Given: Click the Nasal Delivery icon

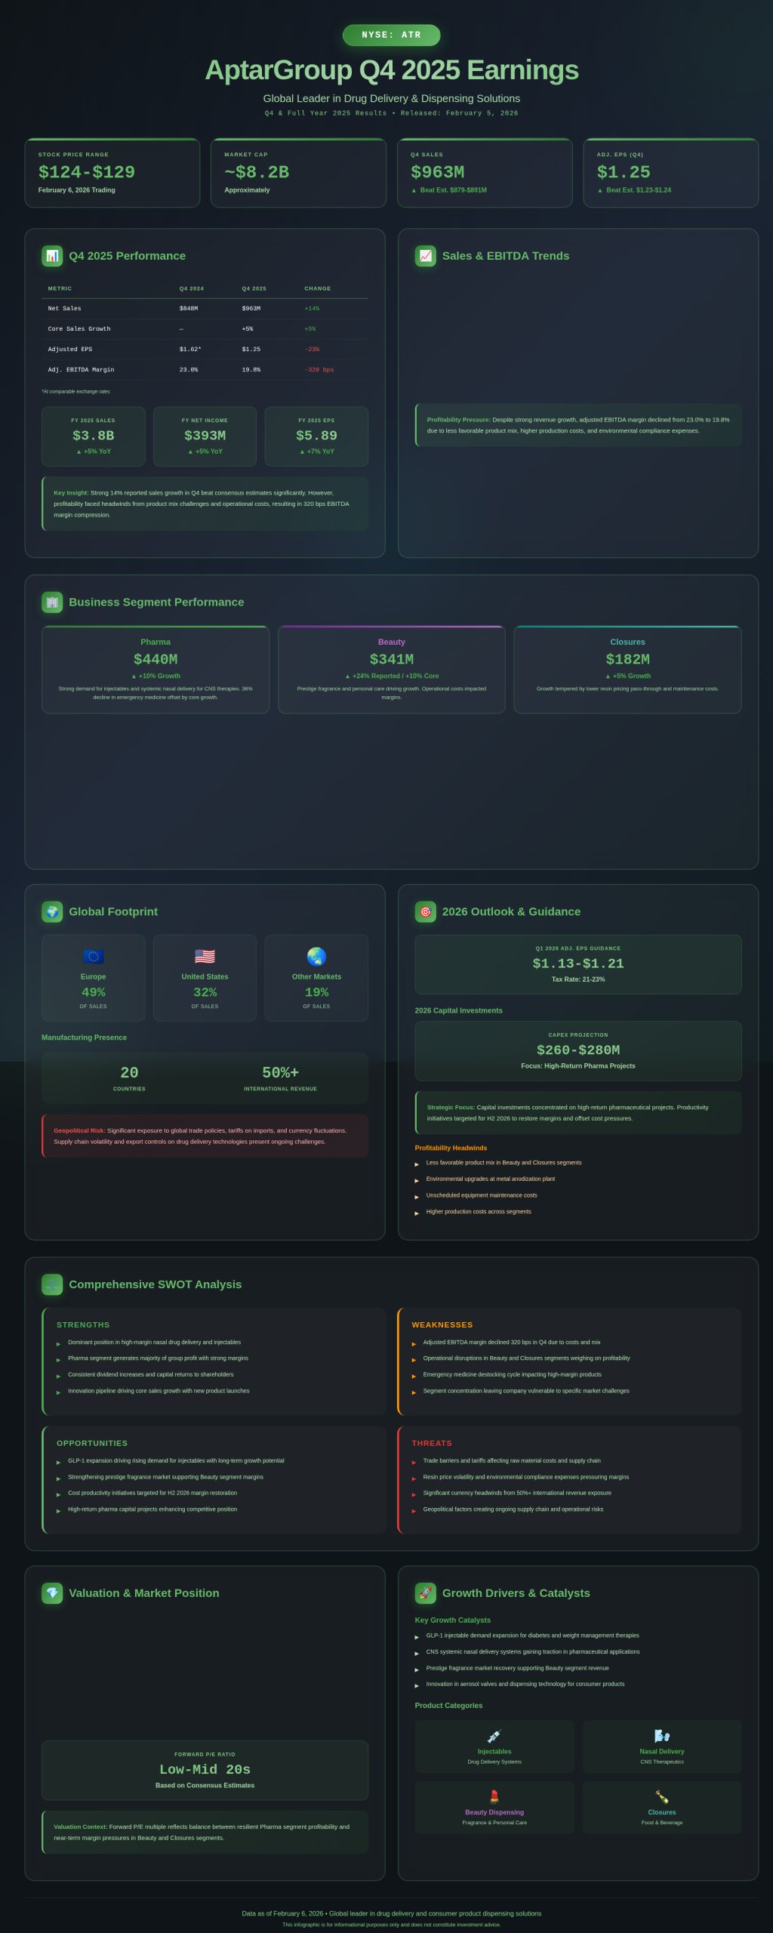Looking at the screenshot, I should (662, 1736).
